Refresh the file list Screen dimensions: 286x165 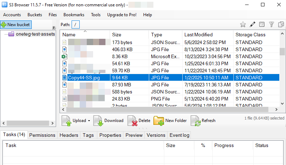[203, 121]
